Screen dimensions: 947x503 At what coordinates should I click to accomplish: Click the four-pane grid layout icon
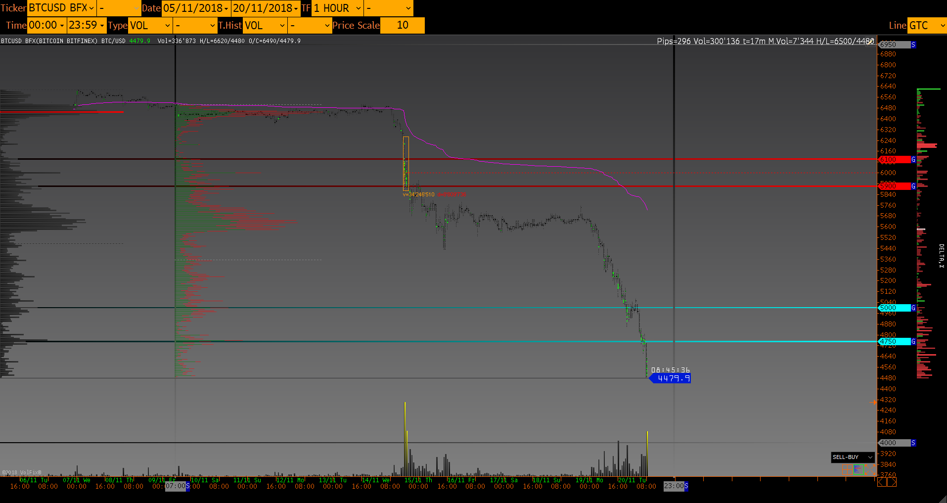(847, 469)
